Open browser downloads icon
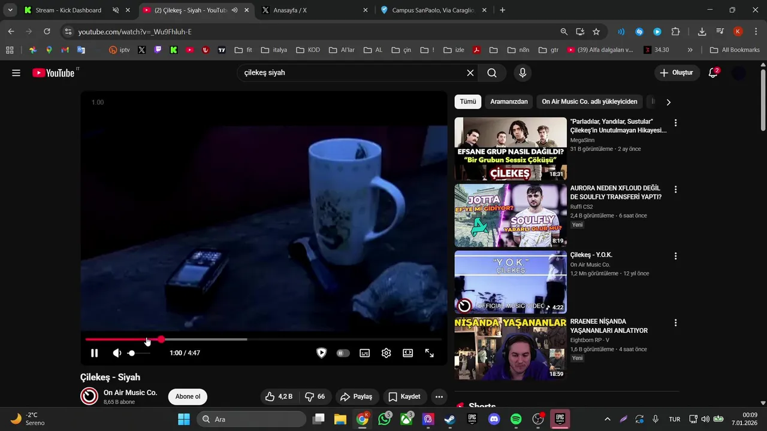 702,32
